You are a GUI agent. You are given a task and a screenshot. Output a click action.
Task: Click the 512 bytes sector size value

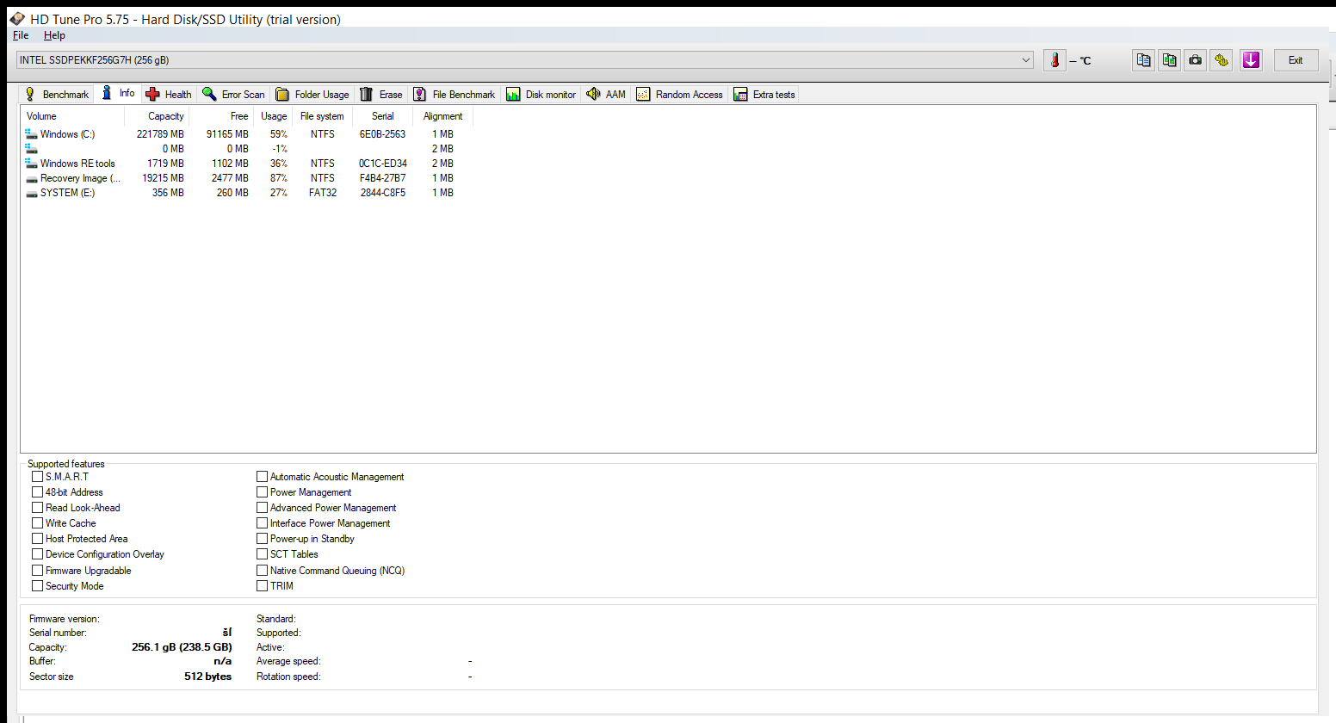[x=207, y=677]
